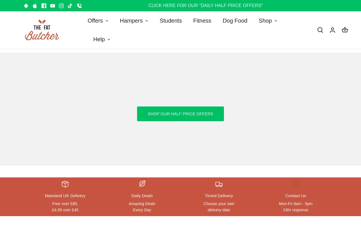The width and height of the screenshot is (361, 226).
Task: Expand the Shop dropdown menu
Action: coord(268,21)
